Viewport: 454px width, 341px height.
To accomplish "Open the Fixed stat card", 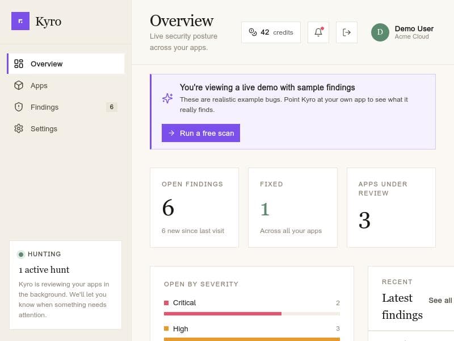I will [293, 207].
